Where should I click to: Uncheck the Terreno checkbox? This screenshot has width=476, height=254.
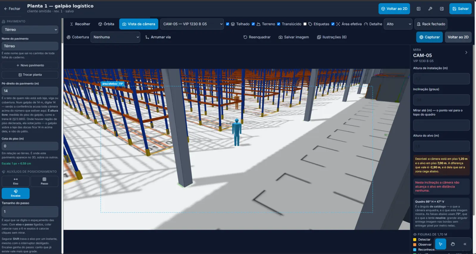click(253, 24)
